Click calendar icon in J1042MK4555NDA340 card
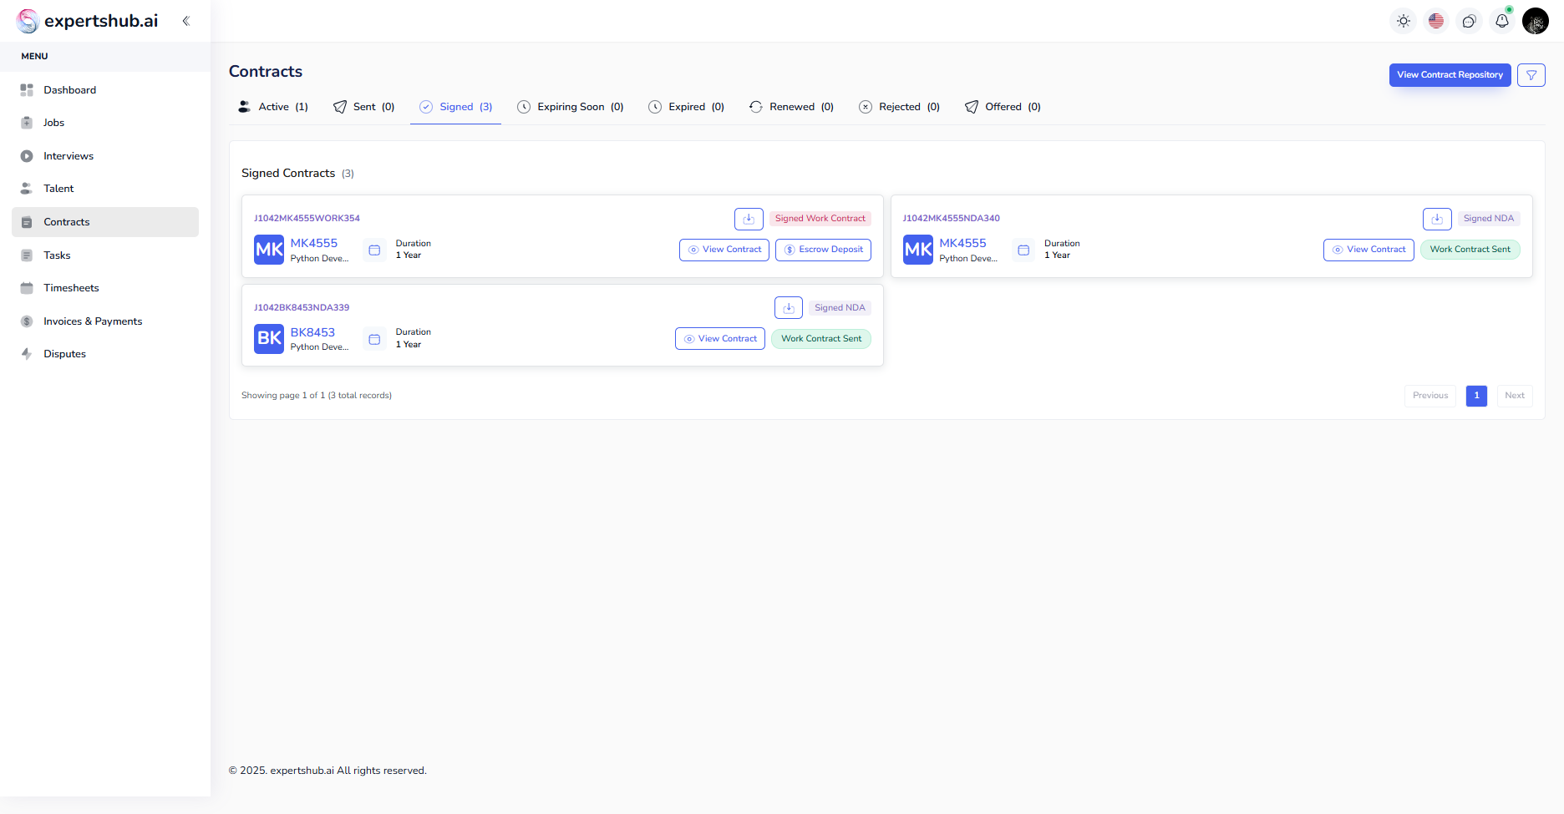The image size is (1564, 814). coord(1023,250)
